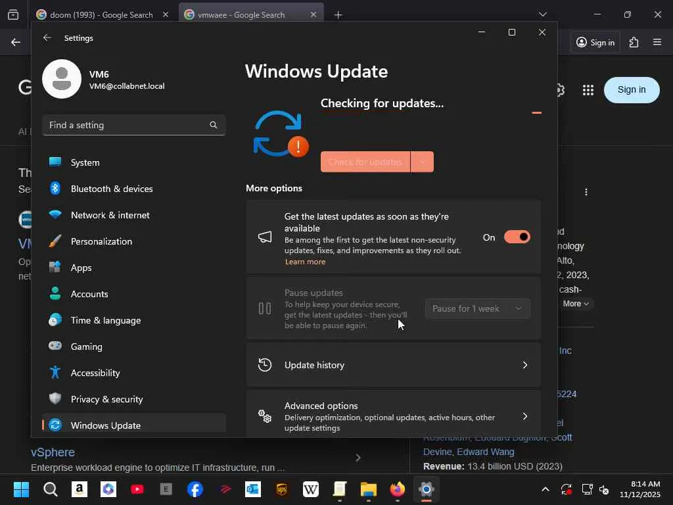Open taskbar notepad scroll app
The image size is (673, 505).
tap(340, 489)
